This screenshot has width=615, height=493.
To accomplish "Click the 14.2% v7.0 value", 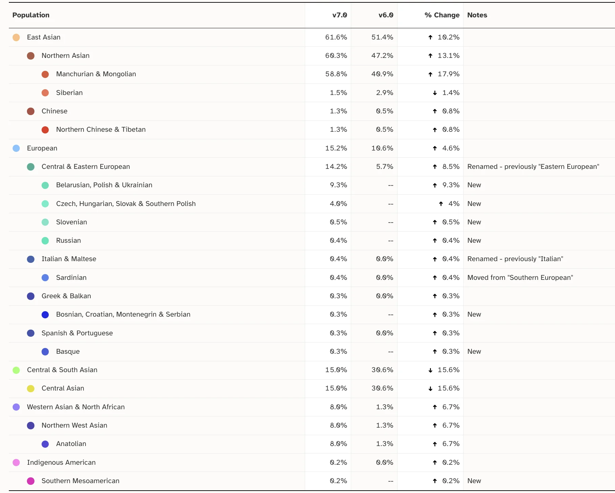I will 336,166.
